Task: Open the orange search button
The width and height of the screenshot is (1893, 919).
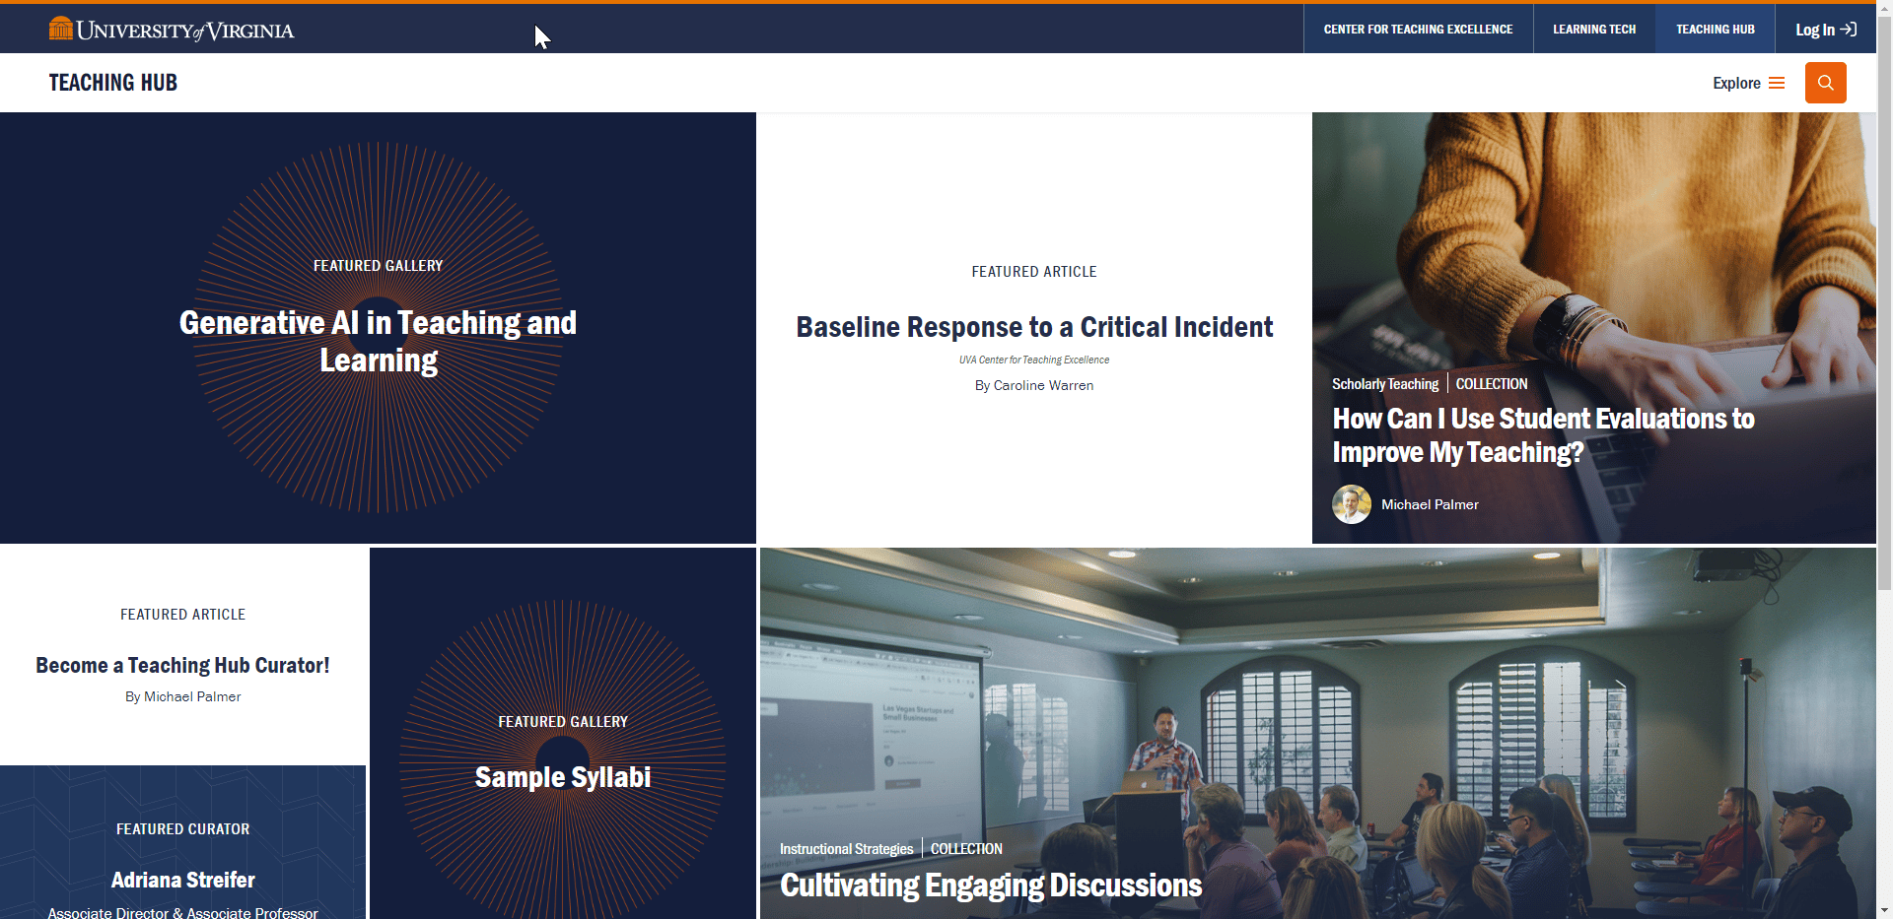Action: pyautogui.click(x=1825, y=83)
